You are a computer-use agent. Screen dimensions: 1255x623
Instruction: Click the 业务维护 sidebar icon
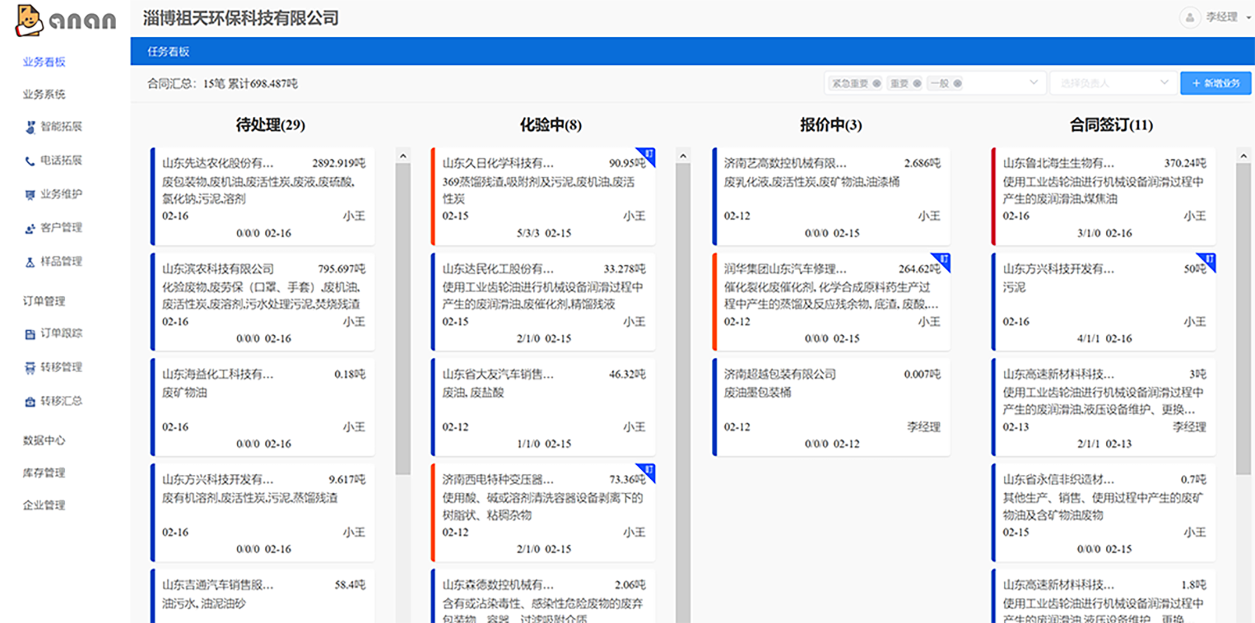coord(30,195)
